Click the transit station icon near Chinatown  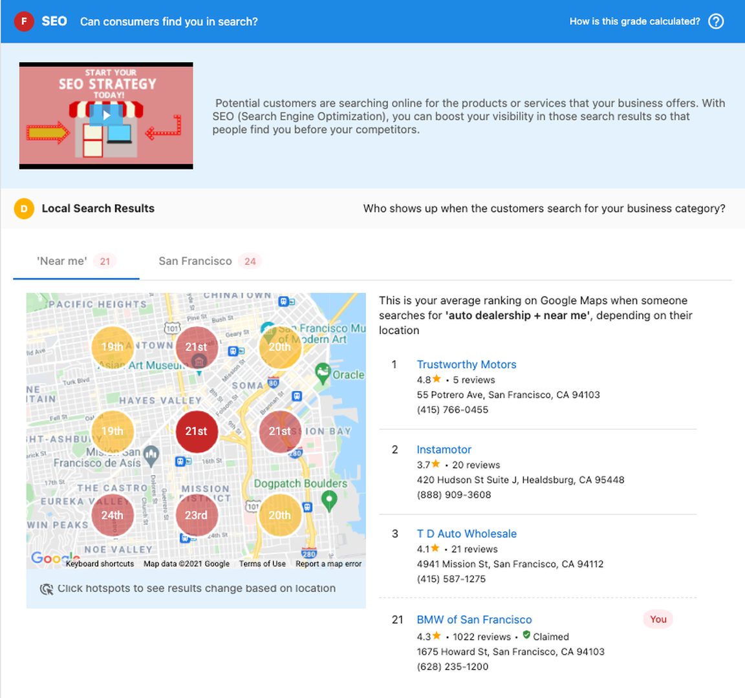(284, 301)
